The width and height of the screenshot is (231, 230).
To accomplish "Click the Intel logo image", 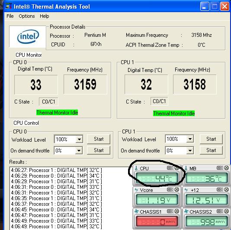I will click(x=28, y=36).
